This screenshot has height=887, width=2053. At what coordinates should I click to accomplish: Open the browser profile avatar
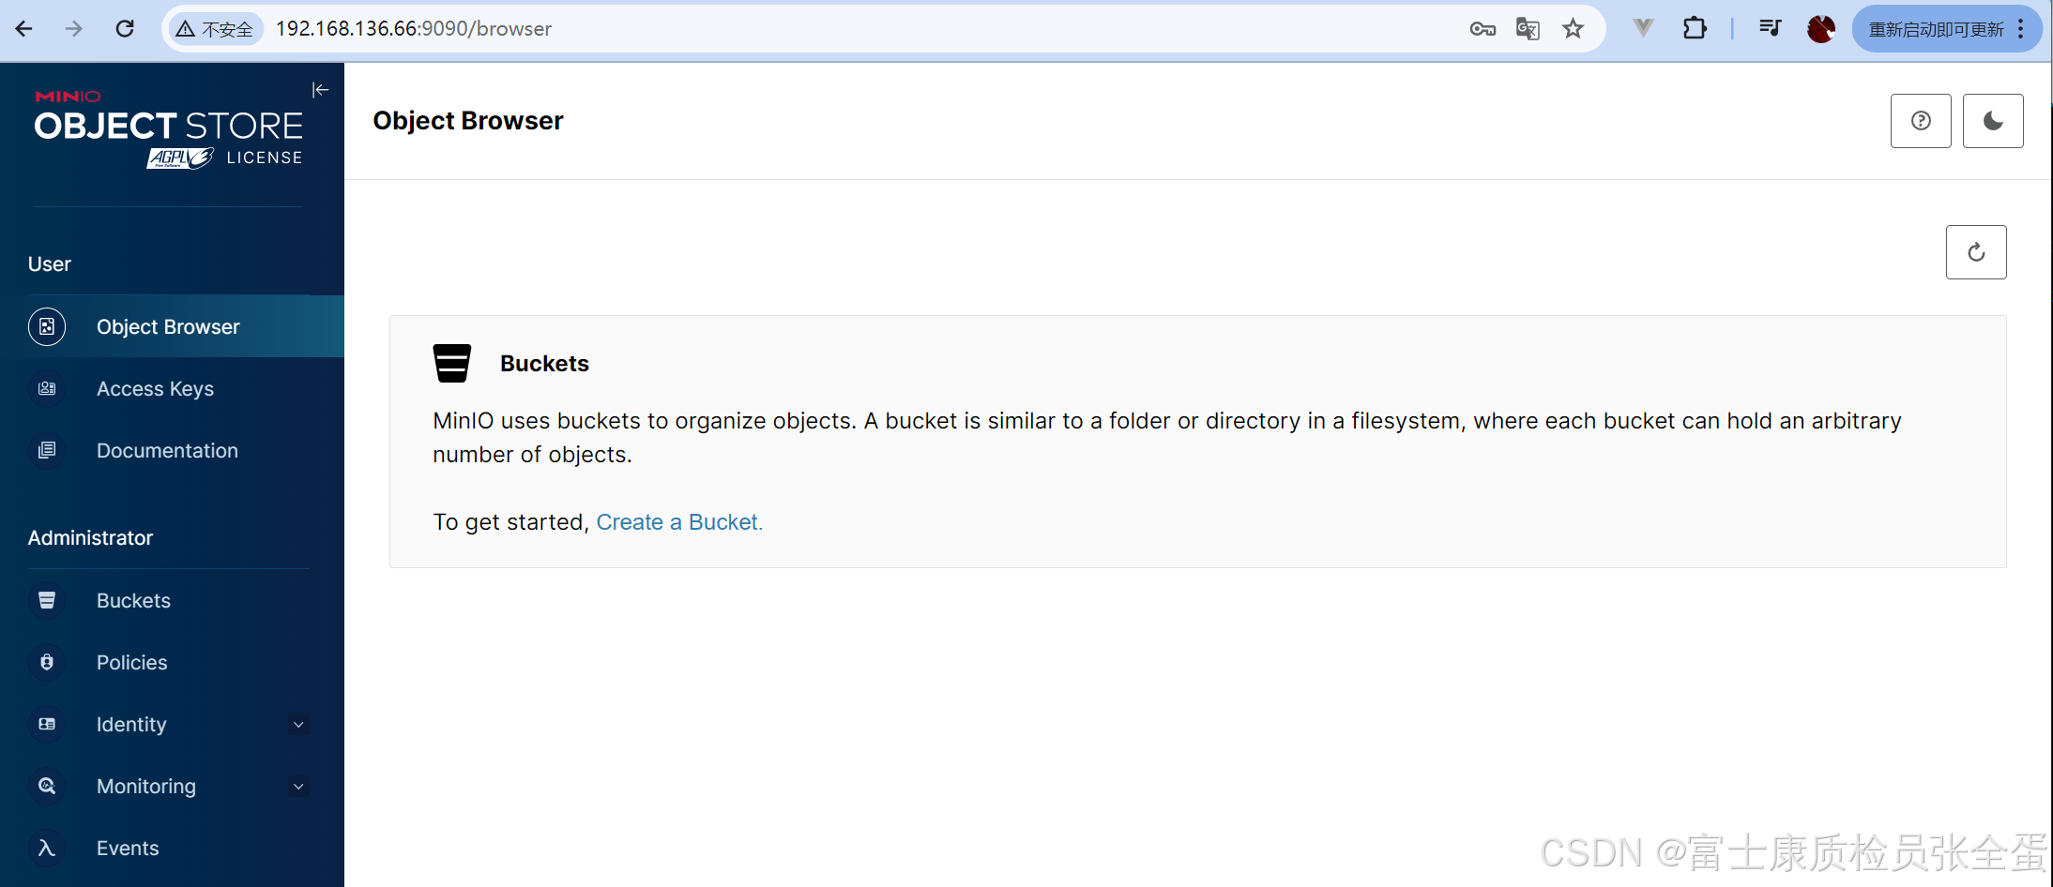tap(1821, 29)
